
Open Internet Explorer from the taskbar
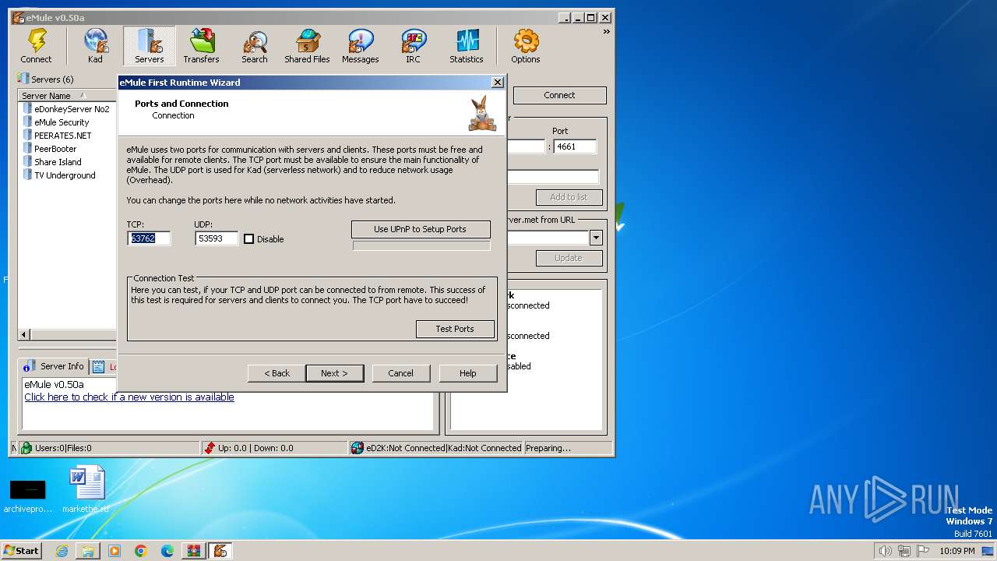tap(62, 551)
